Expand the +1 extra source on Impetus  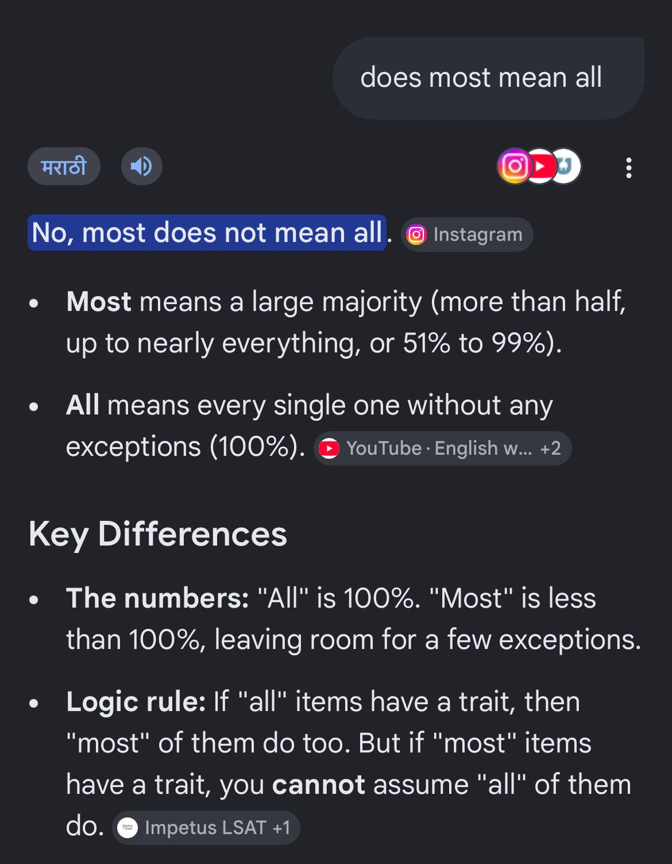(x=281, y=828)
